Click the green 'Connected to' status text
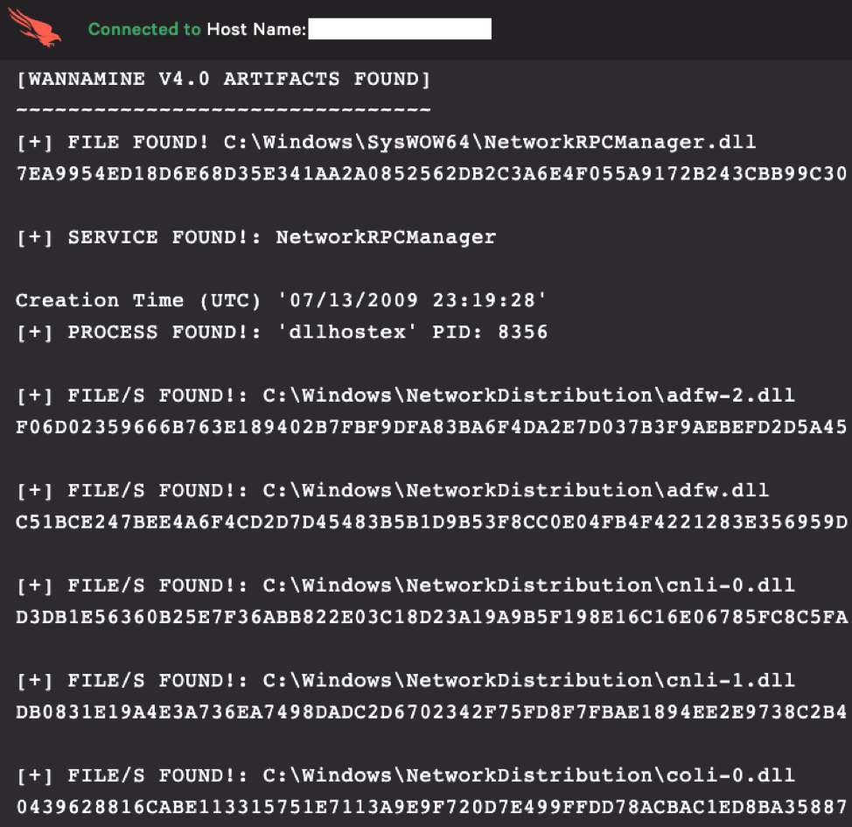This screenshot has height=827, width=852. [x=144, y=30]
